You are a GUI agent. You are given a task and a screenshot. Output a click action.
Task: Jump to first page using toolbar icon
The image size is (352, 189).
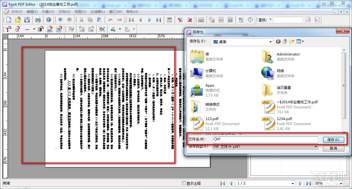[x=131, y=20]
